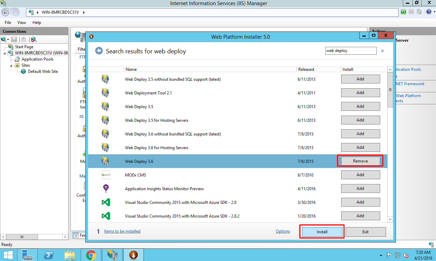
Task: Remove Web Deploy 3.6 from install list
Action: pos(360,161)
